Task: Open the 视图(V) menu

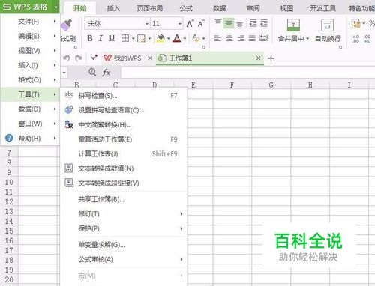Action: 30,51
